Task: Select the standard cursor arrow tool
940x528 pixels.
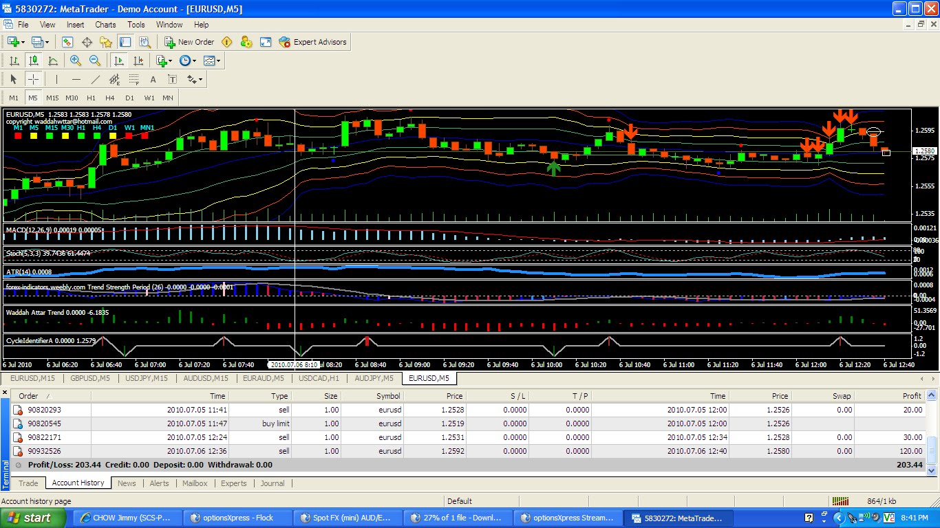Action: (14, 79)
